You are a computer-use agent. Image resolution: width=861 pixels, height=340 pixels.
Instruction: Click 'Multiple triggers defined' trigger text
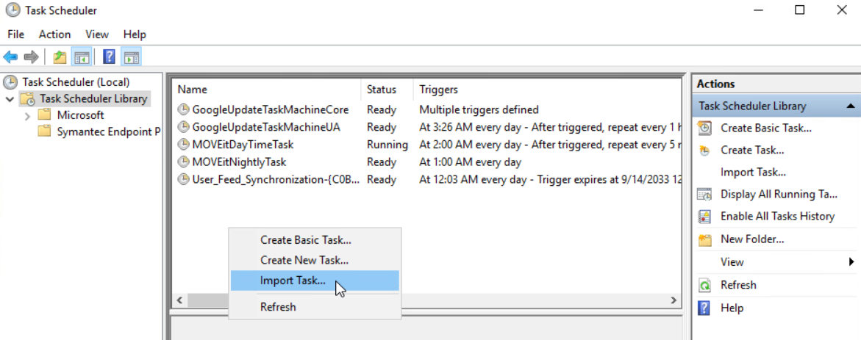tap(479, 109)
